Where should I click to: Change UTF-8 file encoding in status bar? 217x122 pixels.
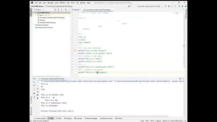click(x=152, y=121)
